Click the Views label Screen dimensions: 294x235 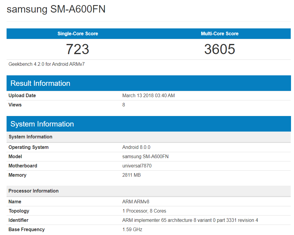point(15,105)
